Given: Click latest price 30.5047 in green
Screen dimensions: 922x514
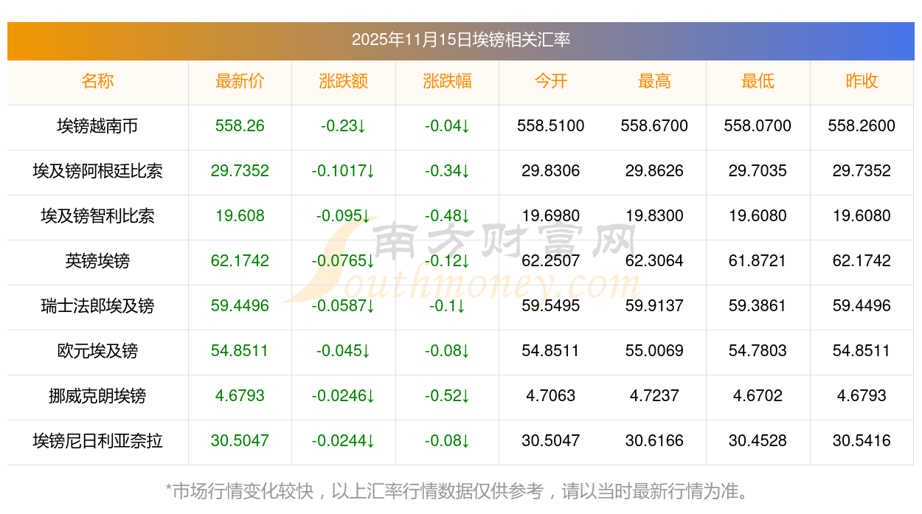Looking at the screenshot, I should (x=240, y=441).
